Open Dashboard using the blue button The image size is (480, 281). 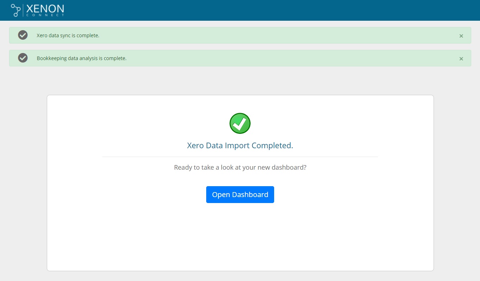point(240,195)
